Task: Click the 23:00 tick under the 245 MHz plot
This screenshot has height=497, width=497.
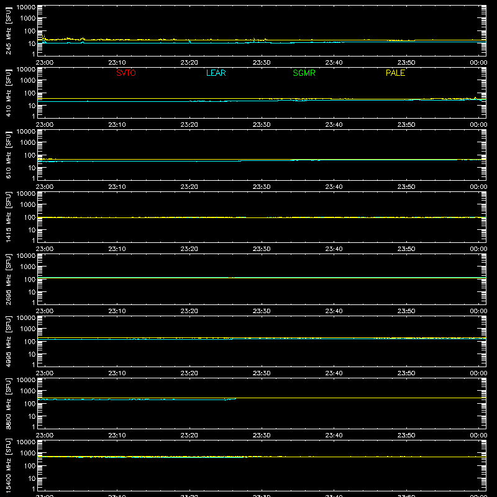Action: pyautogui.click(x=45, y=63)
